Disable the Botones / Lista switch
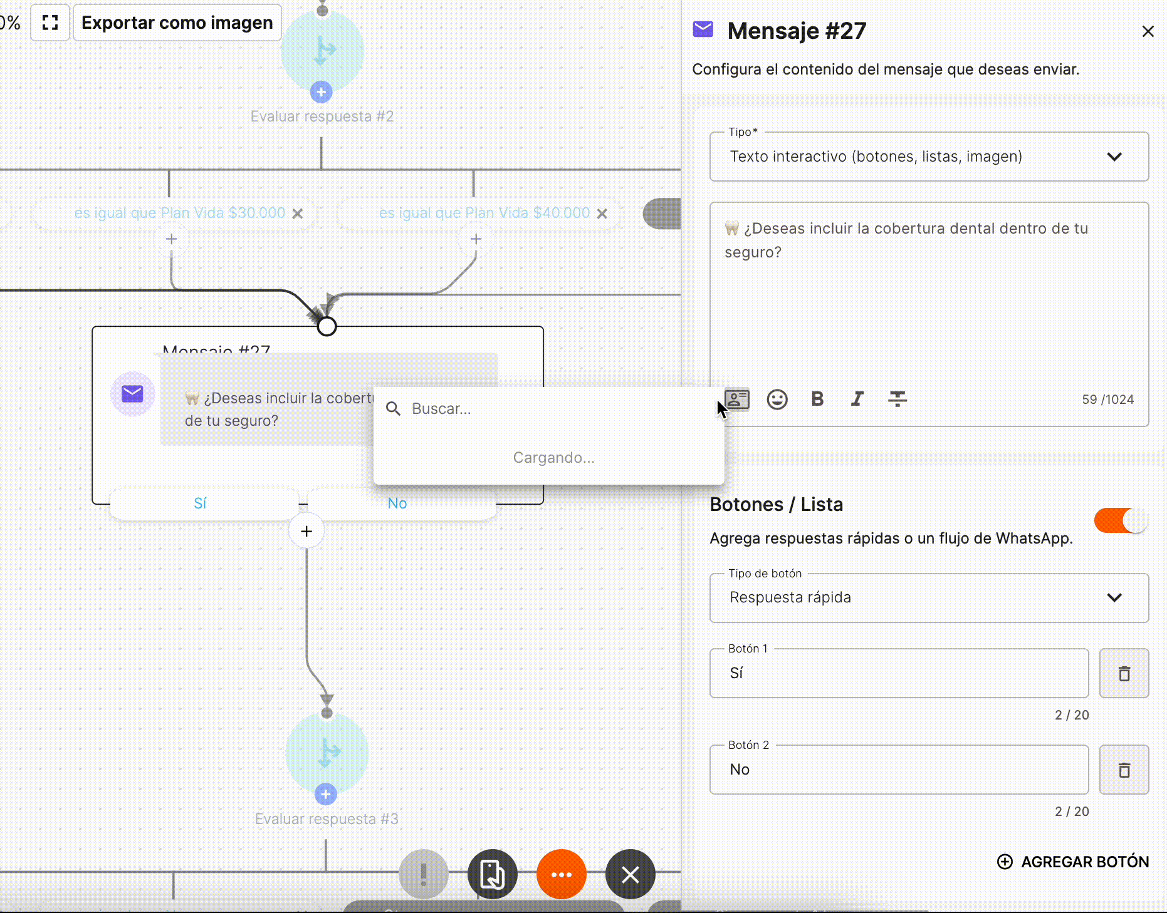Screen dimensions: 1167x913 point(1121,520)
